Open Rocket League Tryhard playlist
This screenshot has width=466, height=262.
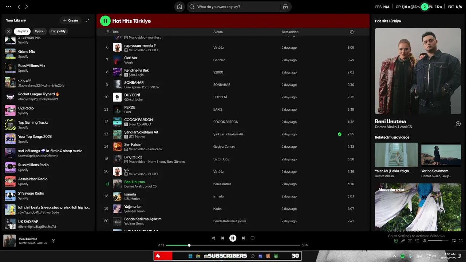click(x=48, y=96)
